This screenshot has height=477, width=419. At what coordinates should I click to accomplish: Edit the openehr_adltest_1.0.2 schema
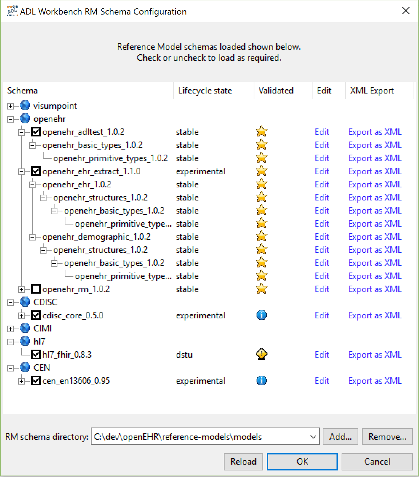[322, 132]
